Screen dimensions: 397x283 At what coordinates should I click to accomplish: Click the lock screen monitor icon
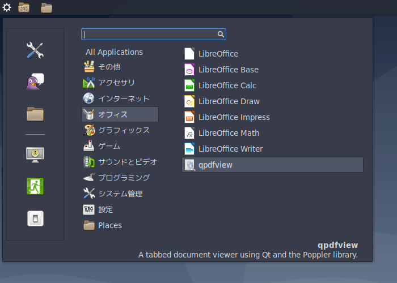coord(35,155)
